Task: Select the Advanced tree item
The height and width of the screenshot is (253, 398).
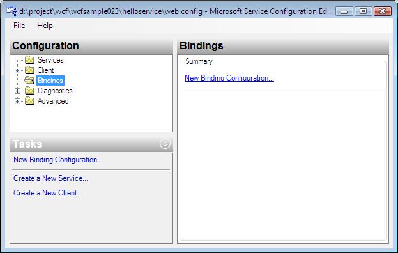Action: tap(53, 101)
